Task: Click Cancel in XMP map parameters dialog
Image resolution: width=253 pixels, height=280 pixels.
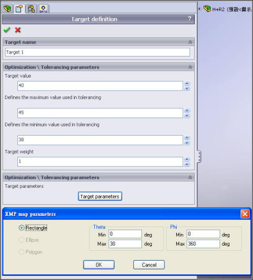Action: (149, 265)
